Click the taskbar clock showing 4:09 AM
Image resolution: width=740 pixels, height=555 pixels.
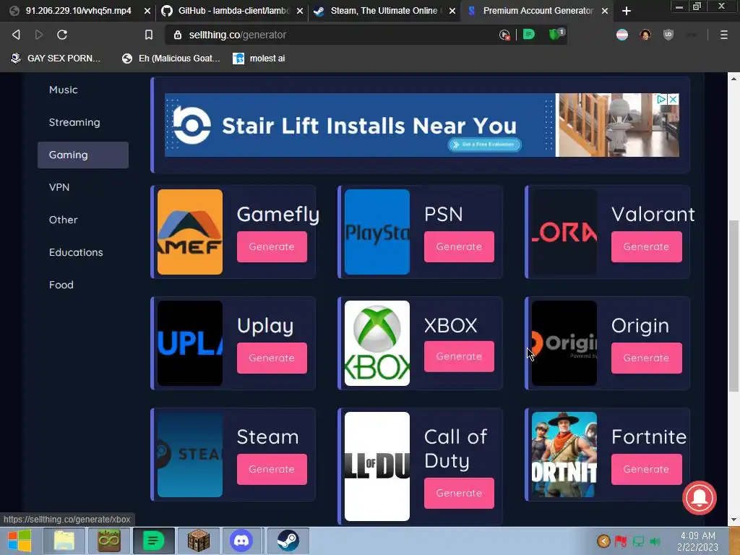697,541
